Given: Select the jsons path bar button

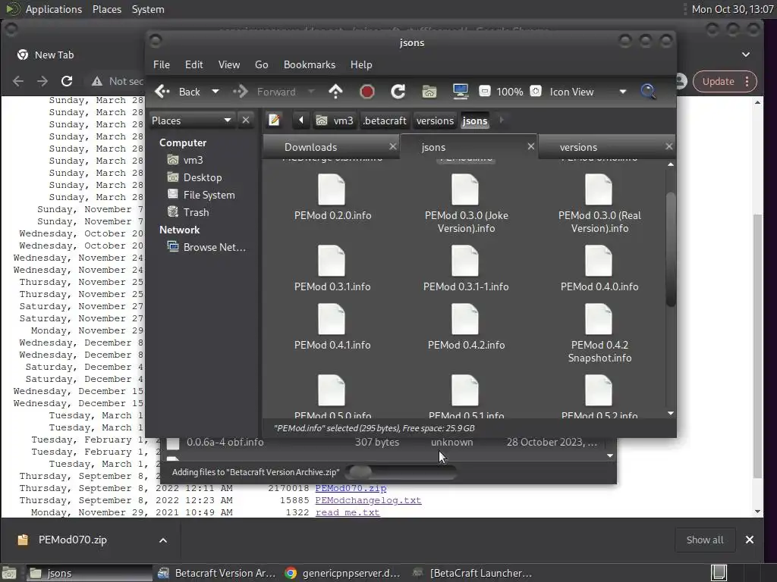Looking at the screenshot, I should (475, 120).
